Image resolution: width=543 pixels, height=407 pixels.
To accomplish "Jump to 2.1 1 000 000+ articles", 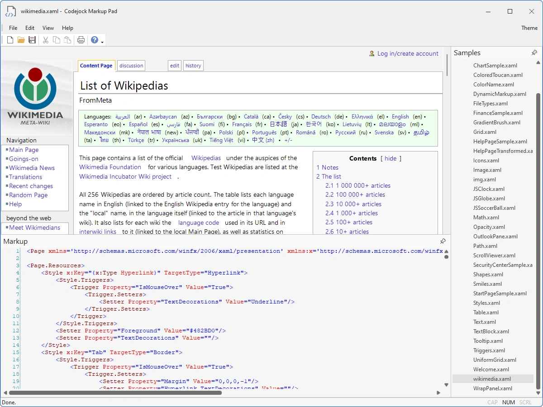I will tap(357, 185).
